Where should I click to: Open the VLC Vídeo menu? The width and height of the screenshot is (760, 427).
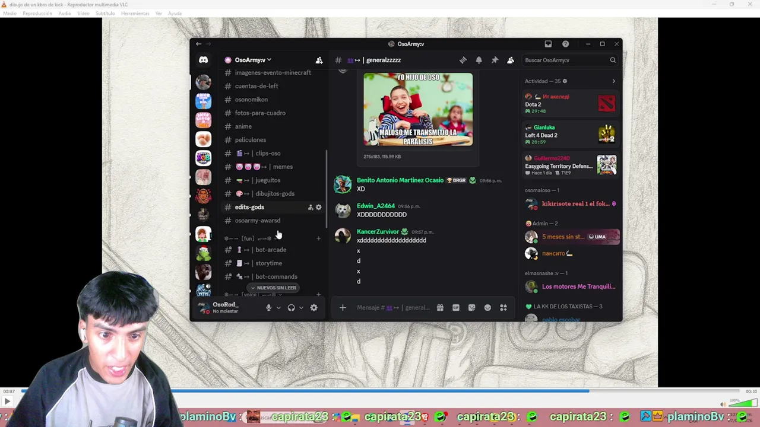(83, 13)
